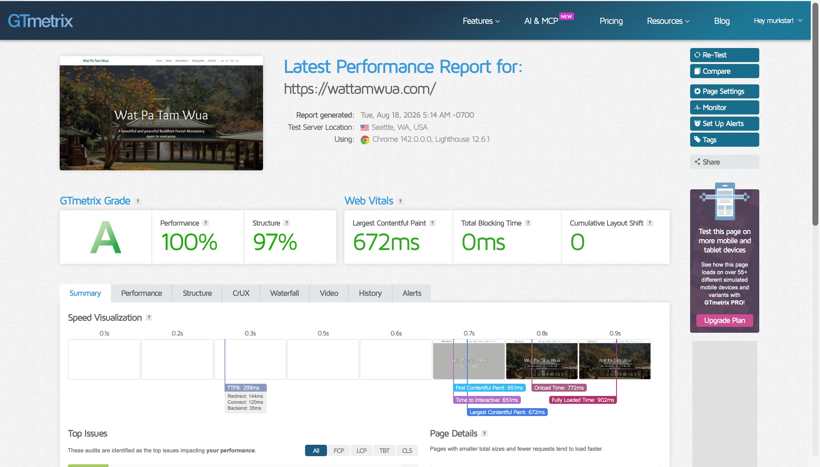The height and width of the screenshot is (467, 820).
Task: Click the GTmetrix Grade help icon
Action: (x=138, y=201)
